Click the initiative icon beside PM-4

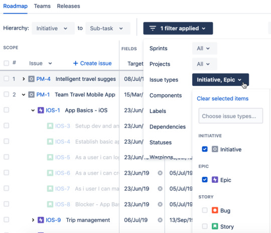point(31,79)
